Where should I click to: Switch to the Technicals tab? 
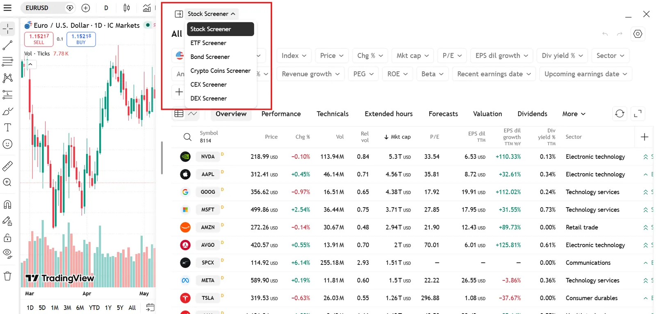(333, 114)
